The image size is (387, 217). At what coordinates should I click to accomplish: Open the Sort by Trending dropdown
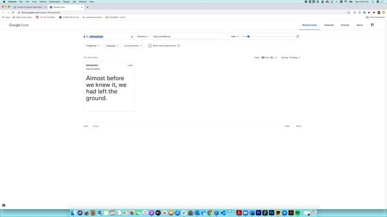(291, 58)
